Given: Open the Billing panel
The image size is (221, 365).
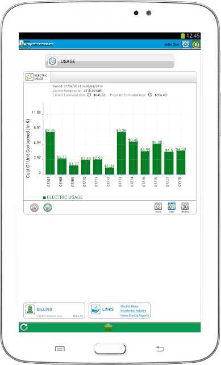Looking at the screenshot, I should [54, 310].
